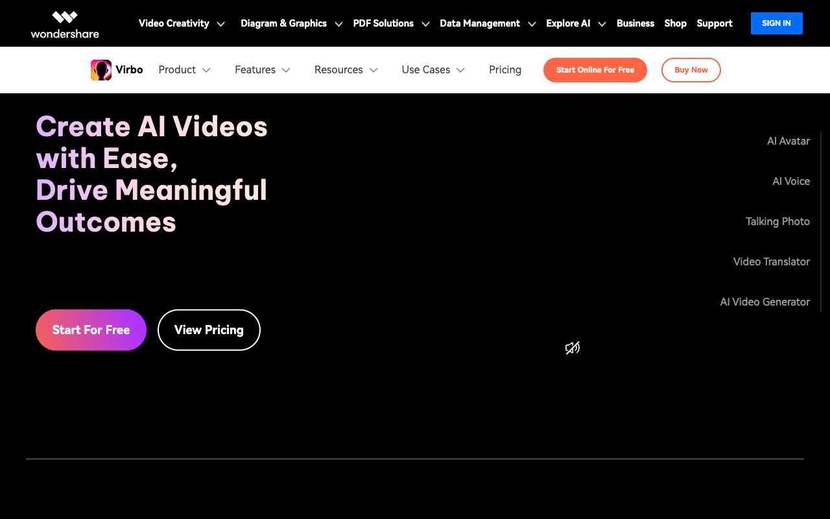Open the Pricing link in Virbo bar
Screen dimensions: 830x519
505,70
